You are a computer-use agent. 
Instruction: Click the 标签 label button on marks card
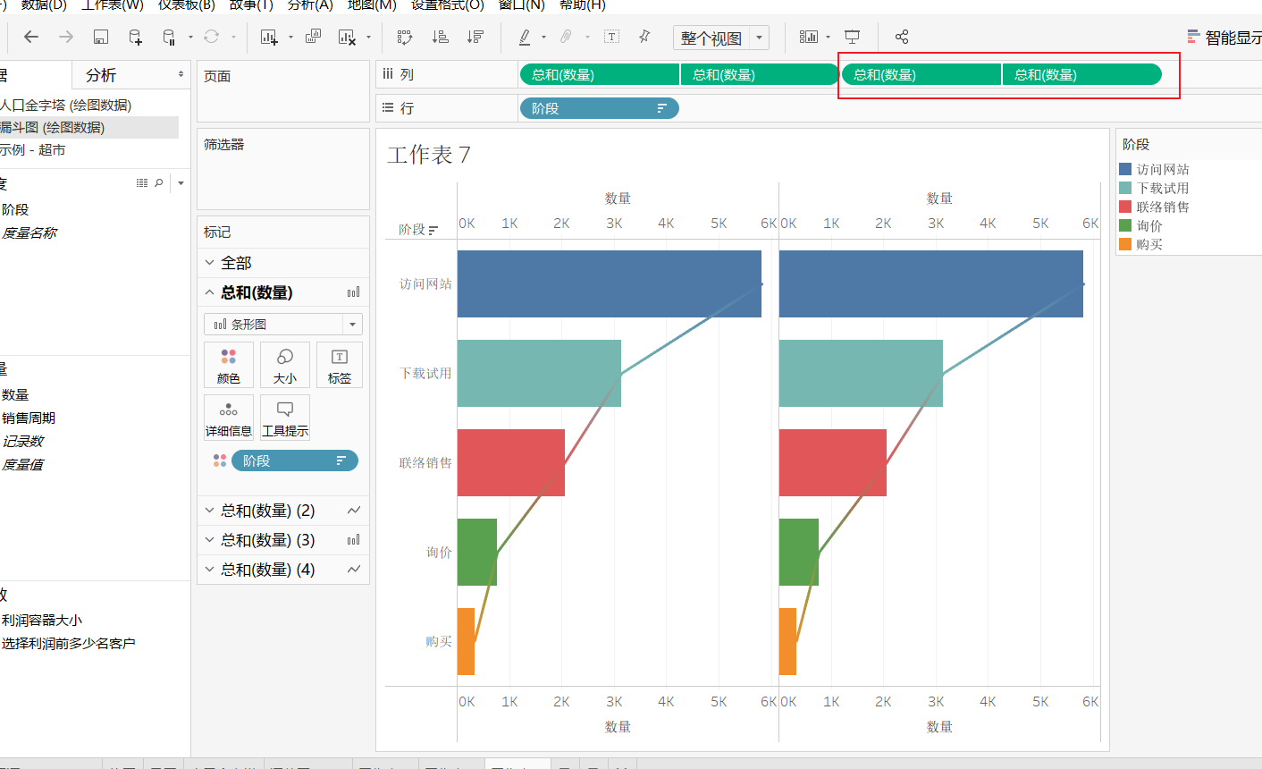(x=340, y=365)
